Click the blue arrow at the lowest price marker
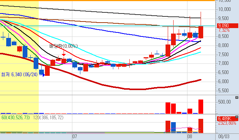The height and width of the screenshot is (140, 239). pos(42,75)
